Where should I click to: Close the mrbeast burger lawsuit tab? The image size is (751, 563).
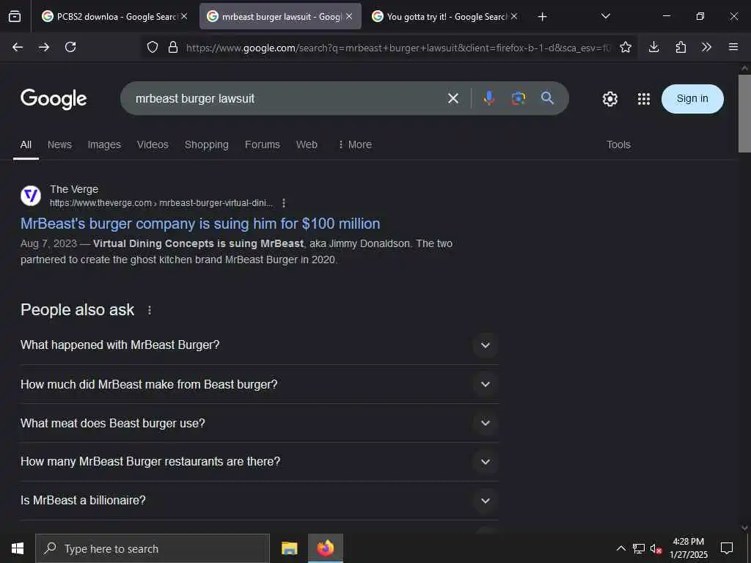(349, 16)
